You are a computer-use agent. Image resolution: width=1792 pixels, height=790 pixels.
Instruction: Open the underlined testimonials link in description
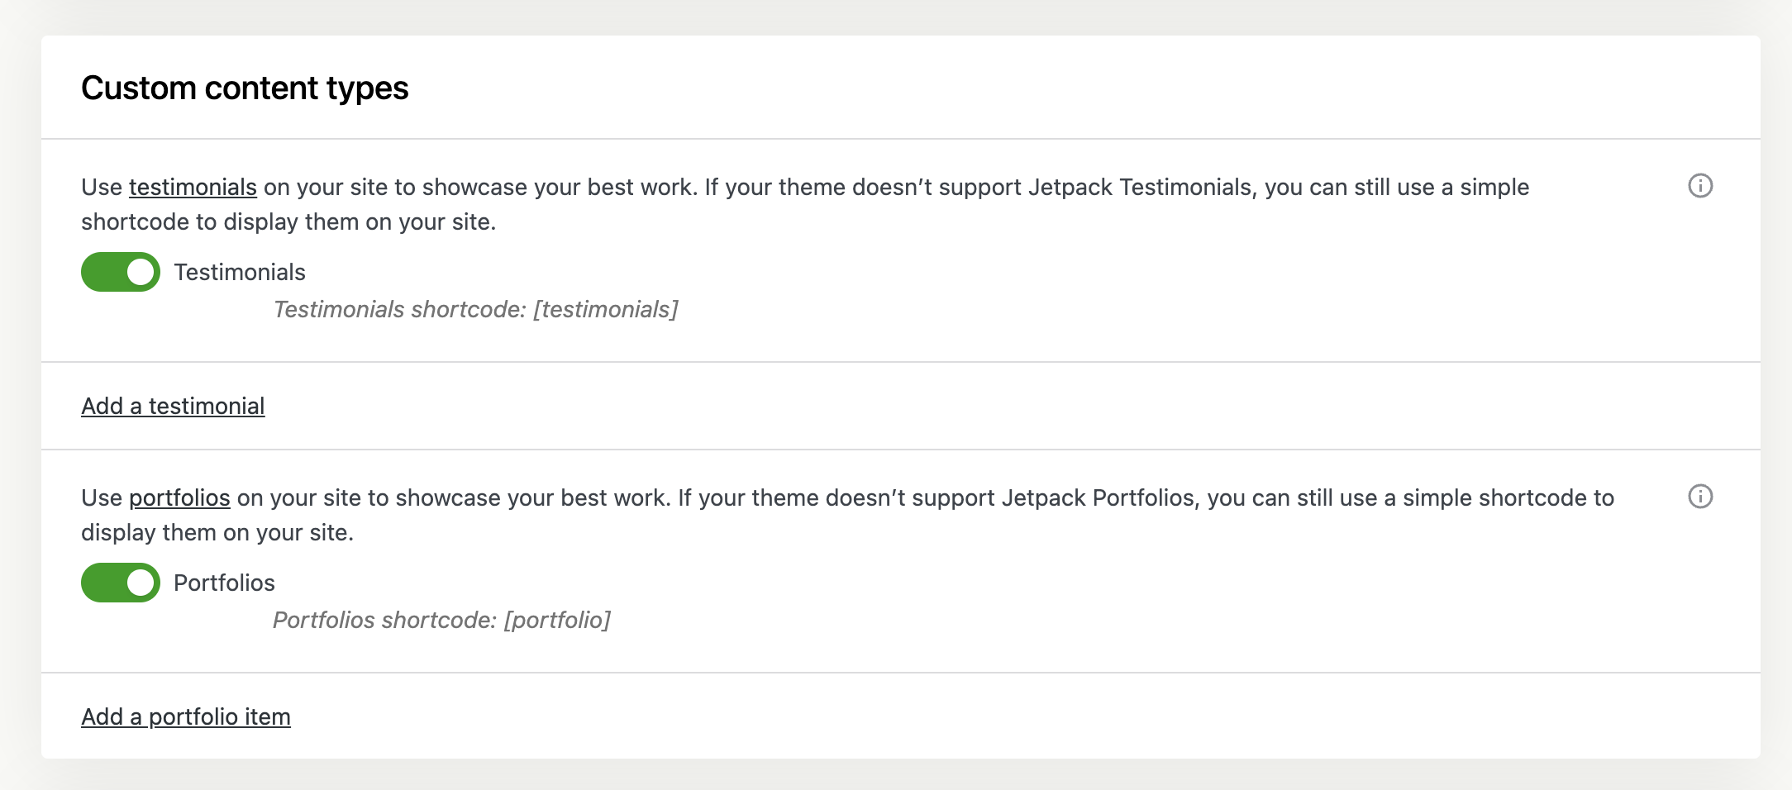pos(193,188)
